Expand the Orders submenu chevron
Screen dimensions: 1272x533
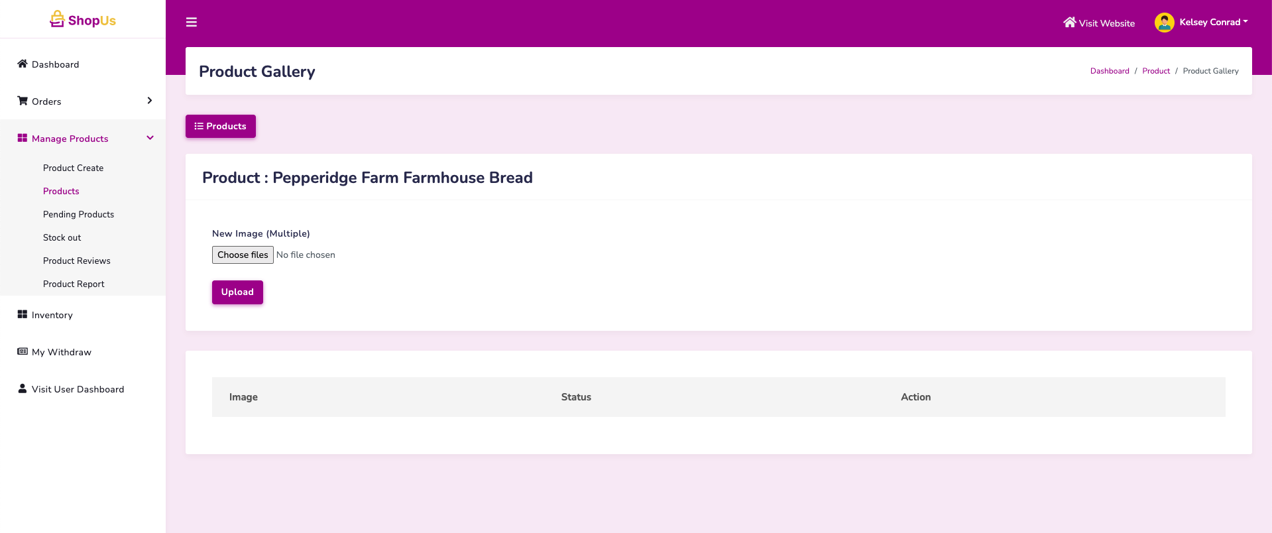(149, 101)
